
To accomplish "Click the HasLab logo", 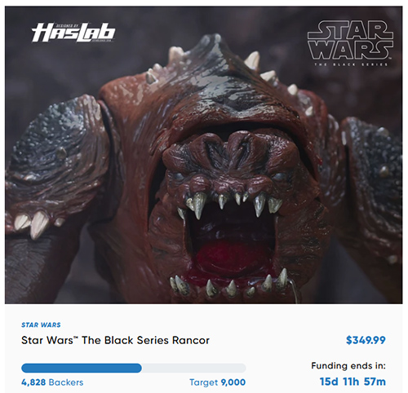I will tap(73, 33).
